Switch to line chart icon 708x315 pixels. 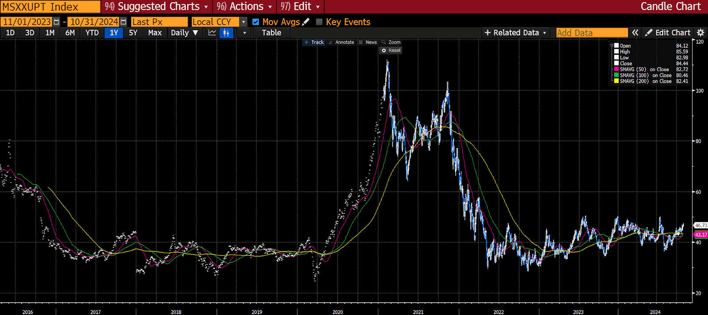click(x=212, y=33)
